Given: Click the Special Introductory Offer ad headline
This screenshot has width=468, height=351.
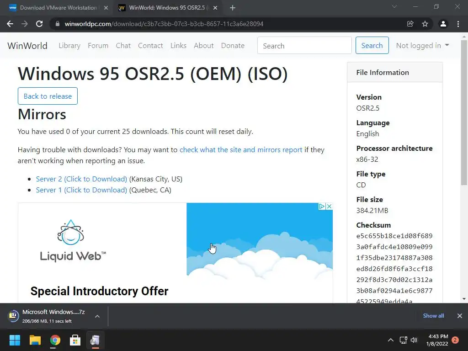Looking at the screenshot, I should [x=99, y=291].
